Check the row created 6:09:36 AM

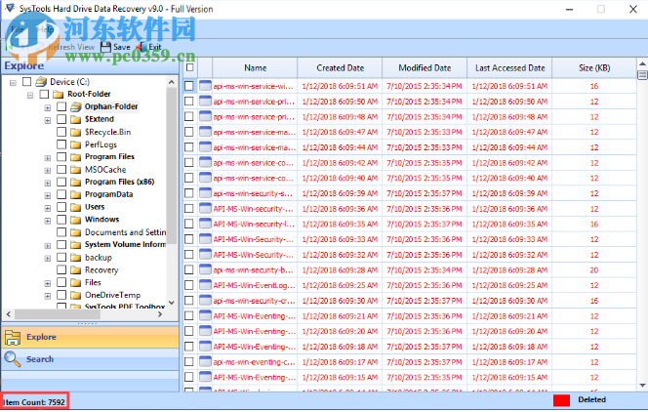click(x=189, y=209)
